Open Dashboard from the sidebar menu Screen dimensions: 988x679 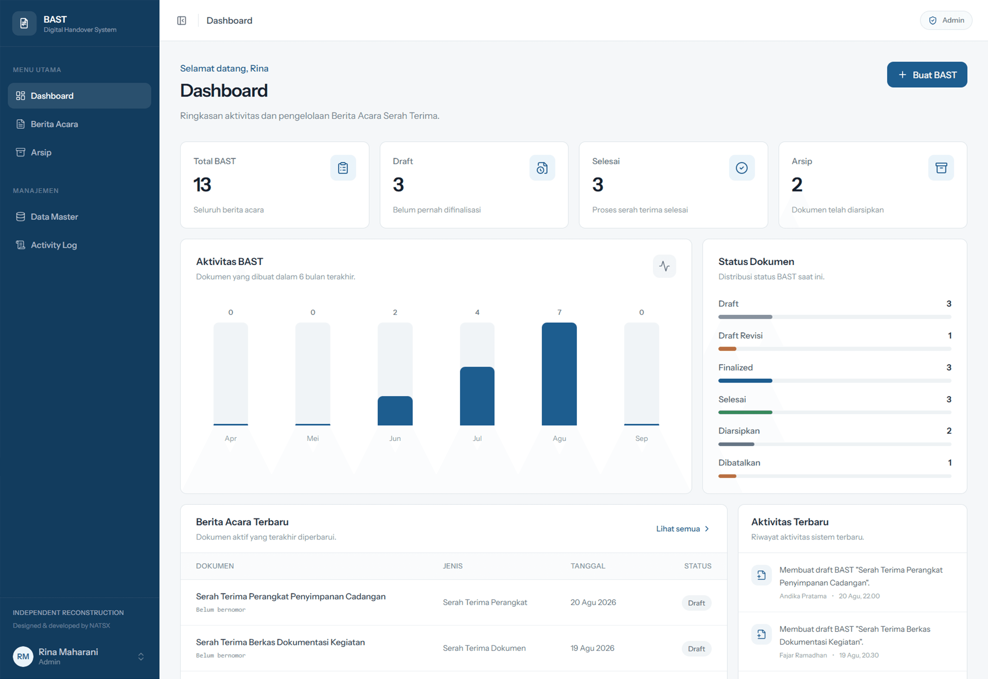coord(80,96)
